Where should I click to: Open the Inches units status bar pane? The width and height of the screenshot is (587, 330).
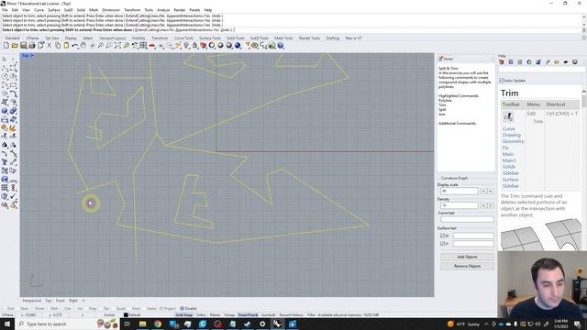tap(109, 315)
